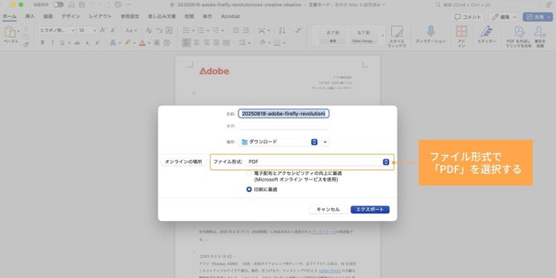Open the line spacing dropdown
Viewport: 556px width, 278px height.
pyautogui.click(x=245, y=42)
